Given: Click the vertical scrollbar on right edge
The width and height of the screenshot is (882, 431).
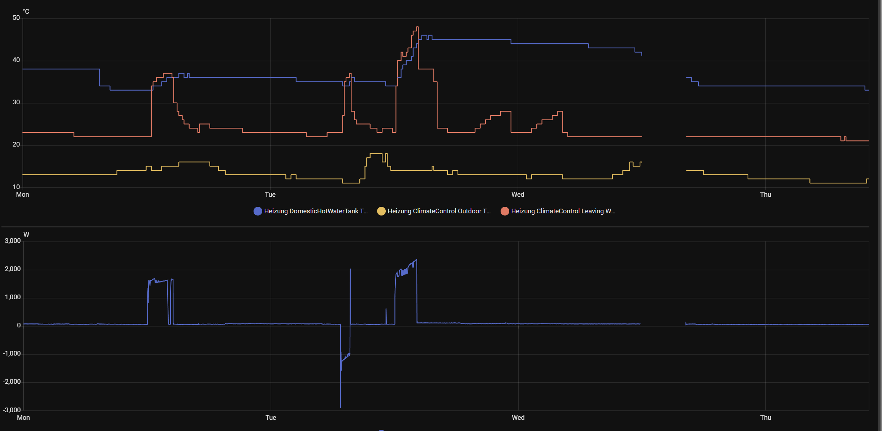Looking at the screenshot, I should 880,215.
